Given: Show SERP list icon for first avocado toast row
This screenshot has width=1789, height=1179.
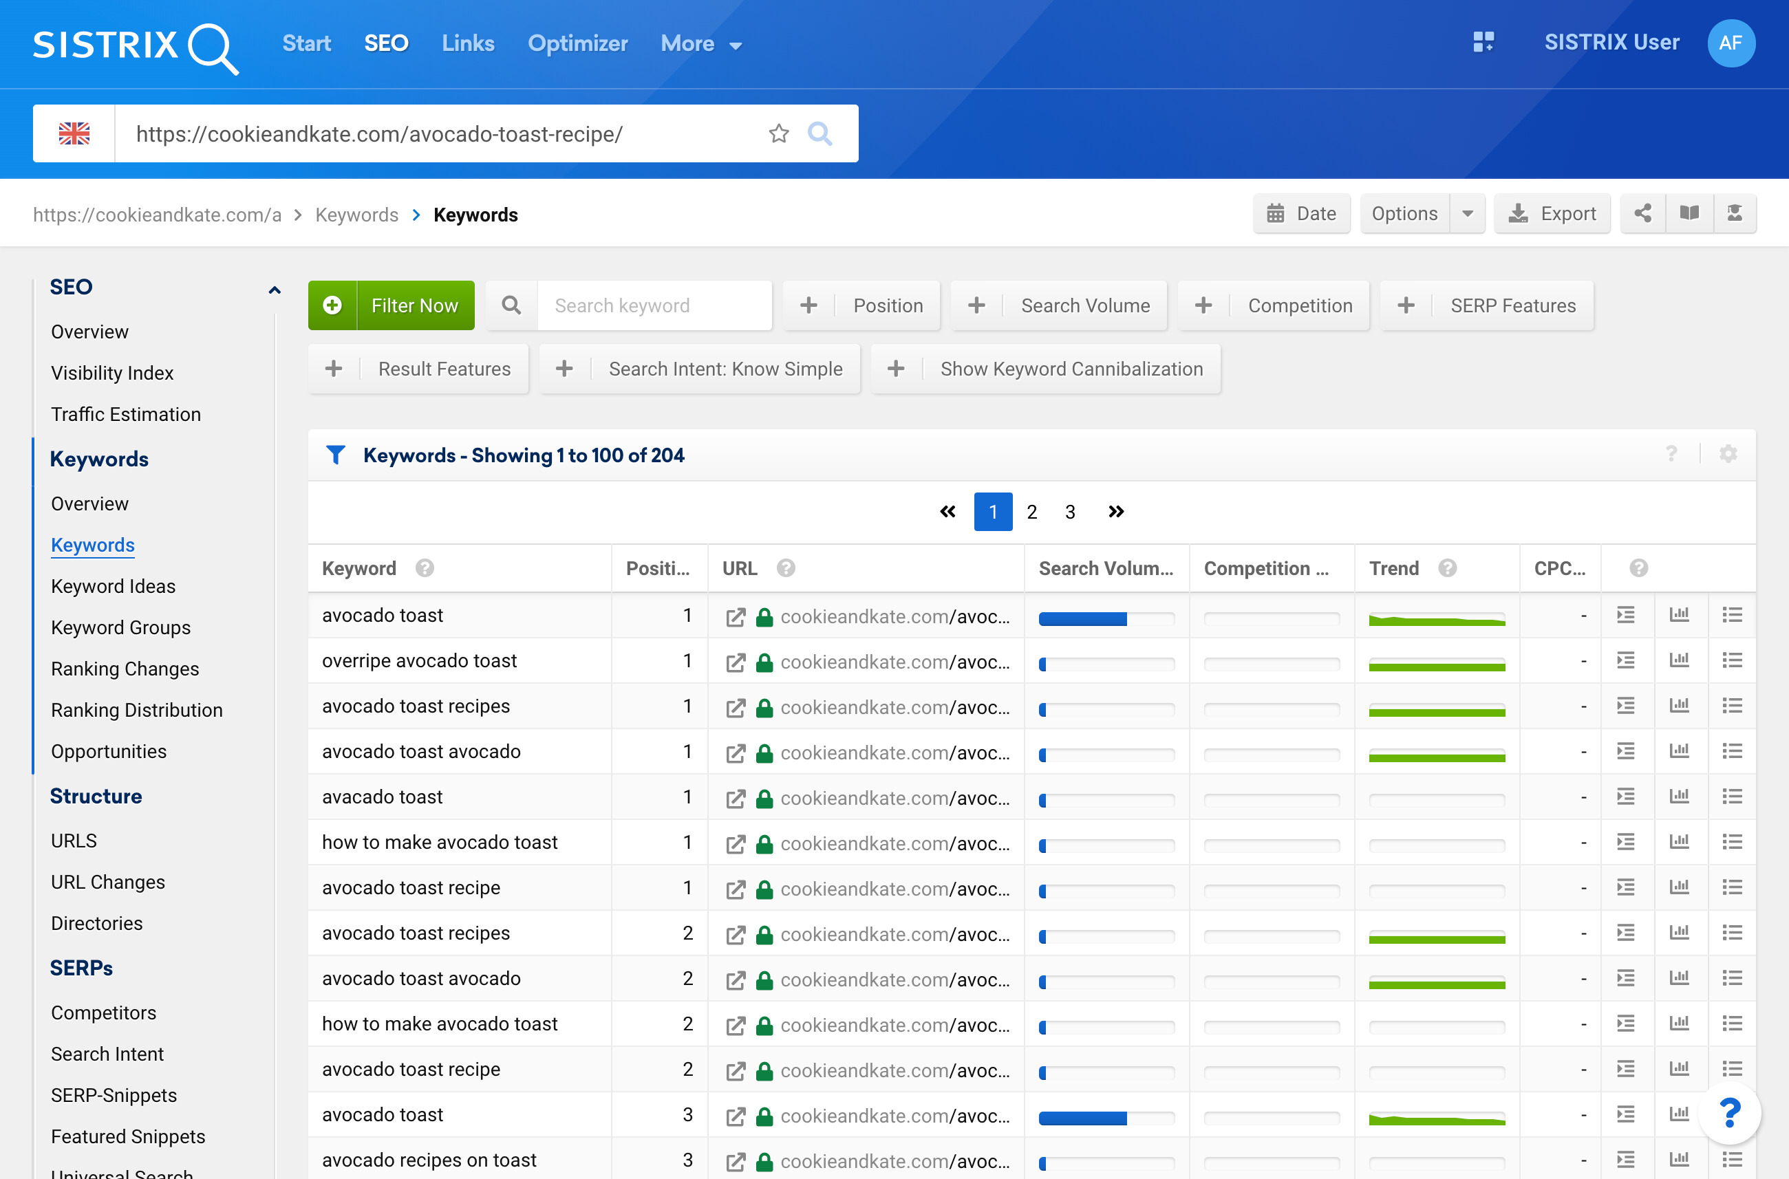Looking at the screenshot, I should point(1626,615).
